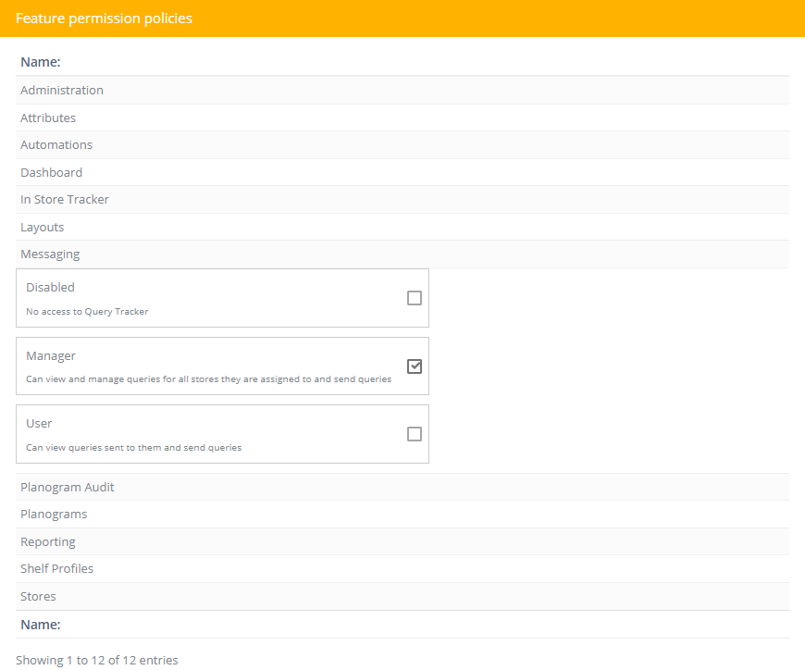805x670 pixels.
Task: Uncheck the Manager permission checkbox
Action: pyautogui.click(x=415, y=366)
